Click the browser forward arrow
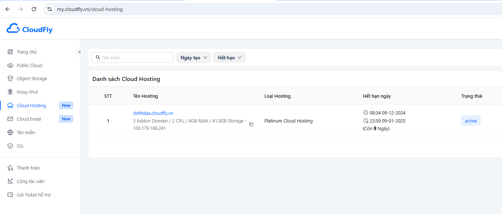 tap(21, 9)
